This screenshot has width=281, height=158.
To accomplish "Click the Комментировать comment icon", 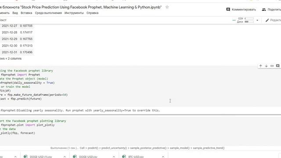I will coord(228,9).
